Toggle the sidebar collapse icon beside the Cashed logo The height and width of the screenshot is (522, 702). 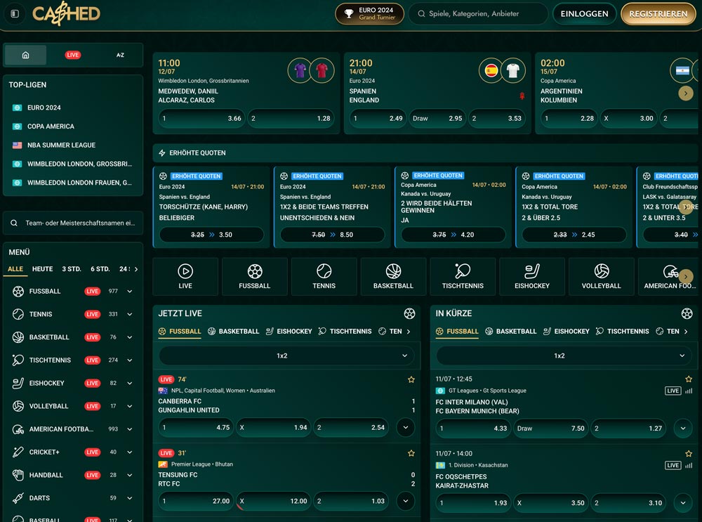tap(15, 13)
